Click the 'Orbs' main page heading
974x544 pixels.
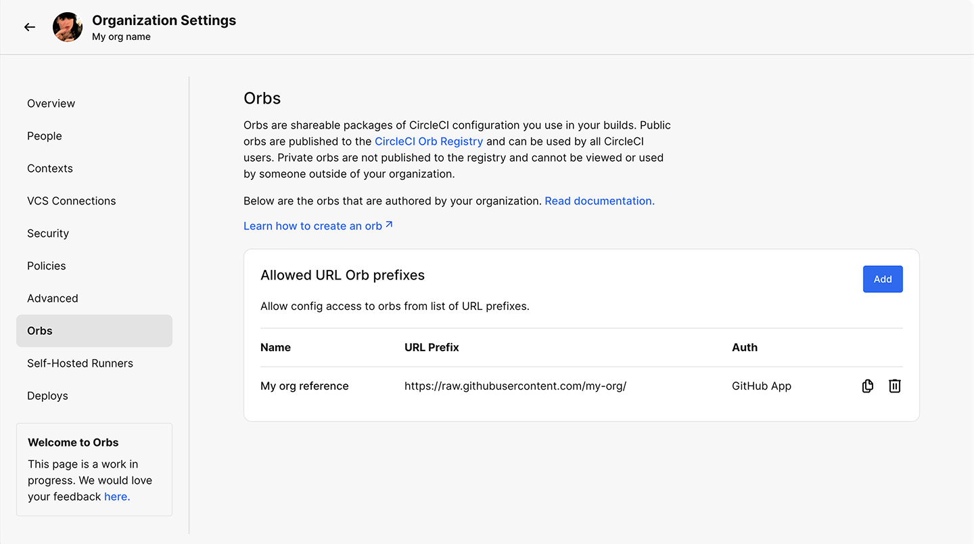pyautogui.click(x=262, y=98)
